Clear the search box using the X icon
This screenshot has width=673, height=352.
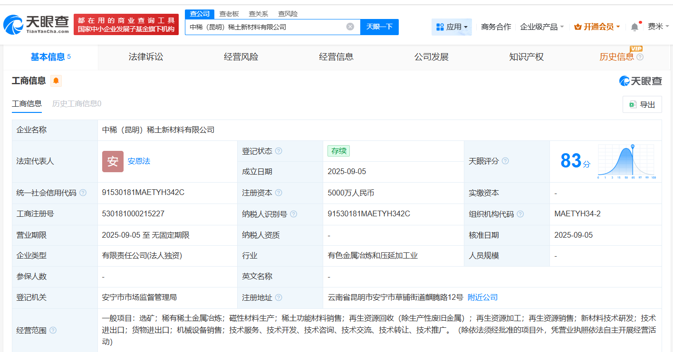[351, 27]
